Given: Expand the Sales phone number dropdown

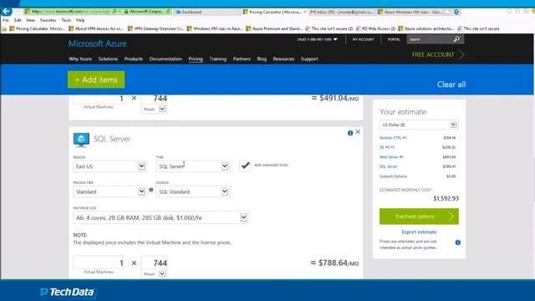Looking at the screenshot, I should (x=335, y=39).
